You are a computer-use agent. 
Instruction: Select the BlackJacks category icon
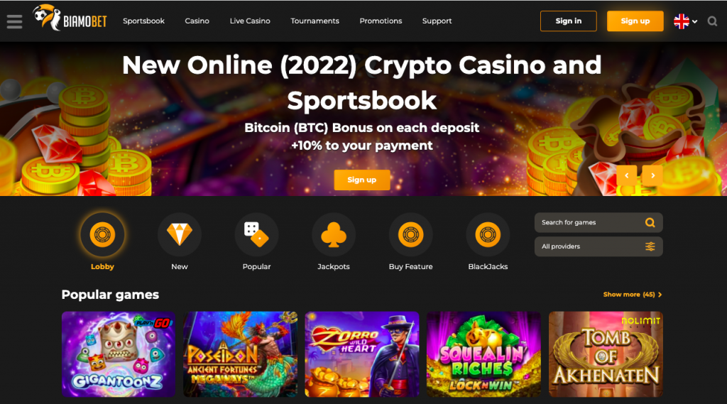pos(488,235)
